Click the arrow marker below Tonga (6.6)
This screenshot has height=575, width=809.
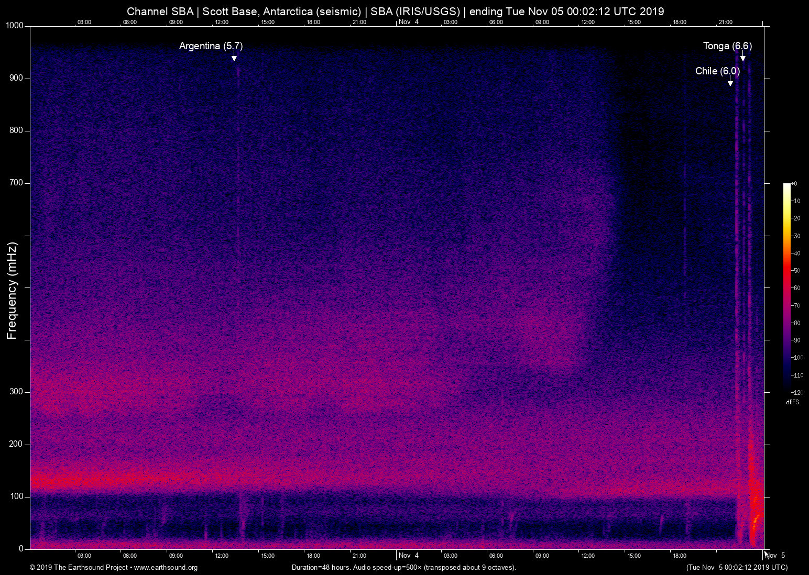click(x=742, y=58)
